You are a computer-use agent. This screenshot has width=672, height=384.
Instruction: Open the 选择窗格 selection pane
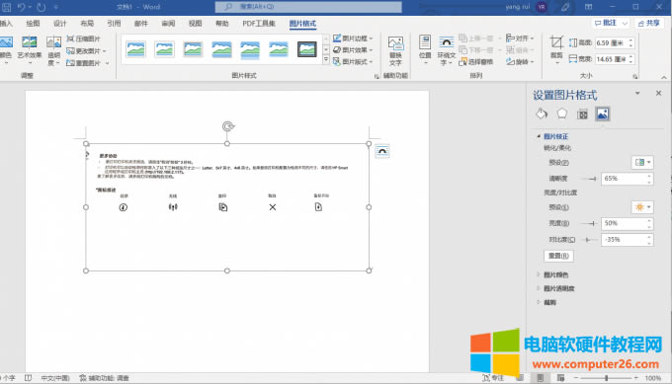click(475, 62)
